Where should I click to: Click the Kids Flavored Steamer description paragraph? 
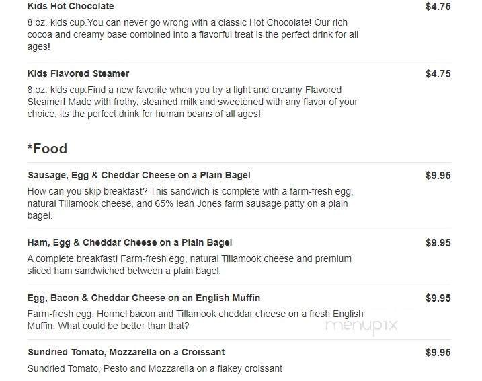click(x=193, y=102)
